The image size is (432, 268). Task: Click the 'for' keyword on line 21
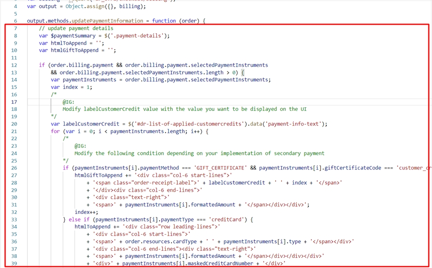click(55, 131)
